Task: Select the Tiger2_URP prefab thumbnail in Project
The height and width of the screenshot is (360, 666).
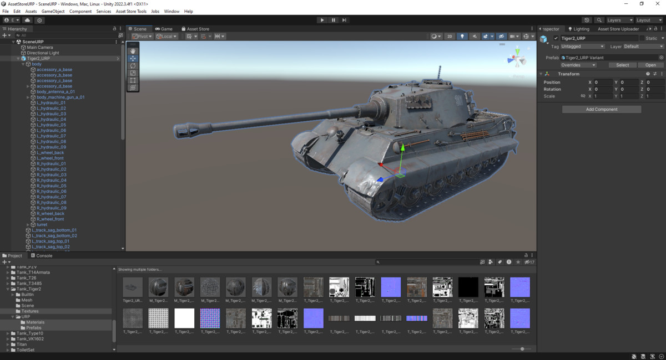Action: coord(132,287)
